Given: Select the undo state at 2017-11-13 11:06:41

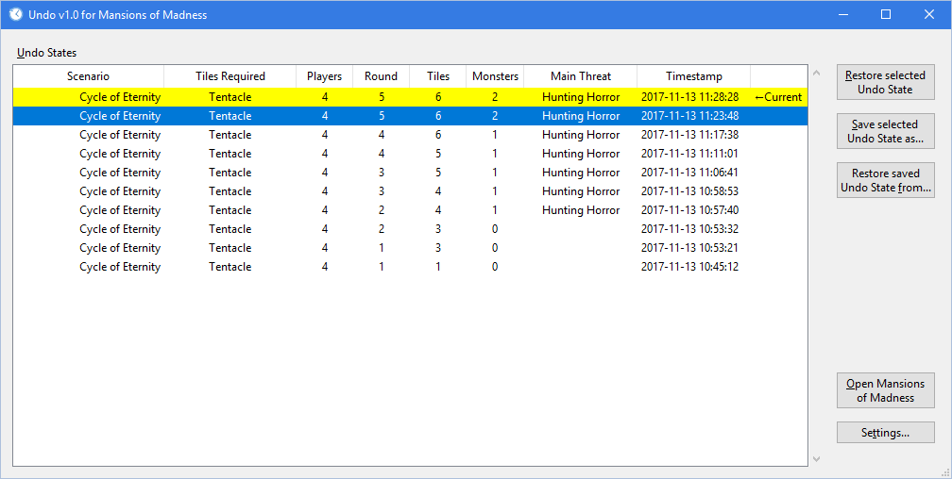Looking at the screenshot, I should 411,173.
